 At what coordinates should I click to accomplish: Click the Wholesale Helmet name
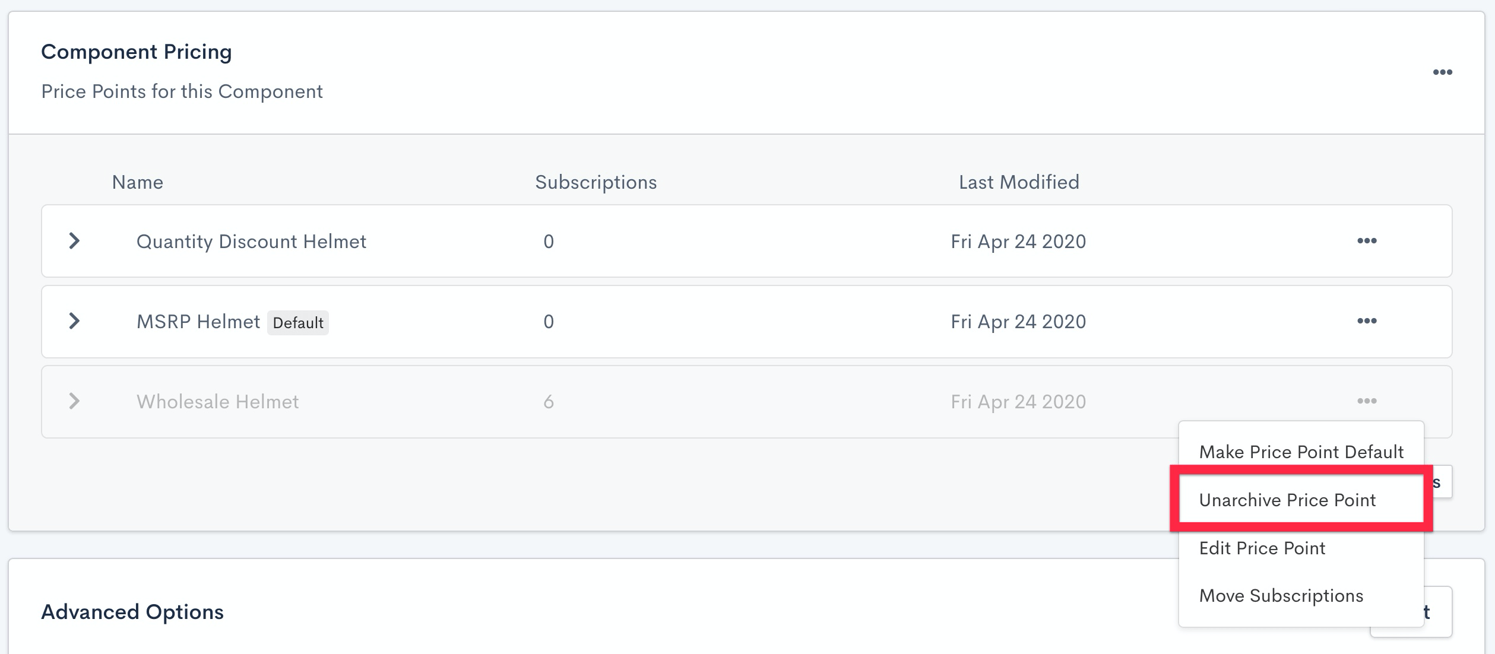pyautogui.click(x=217, y=402)
